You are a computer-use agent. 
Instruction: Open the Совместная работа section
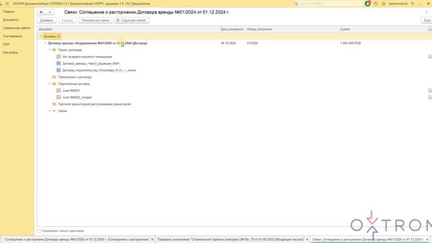16,28
